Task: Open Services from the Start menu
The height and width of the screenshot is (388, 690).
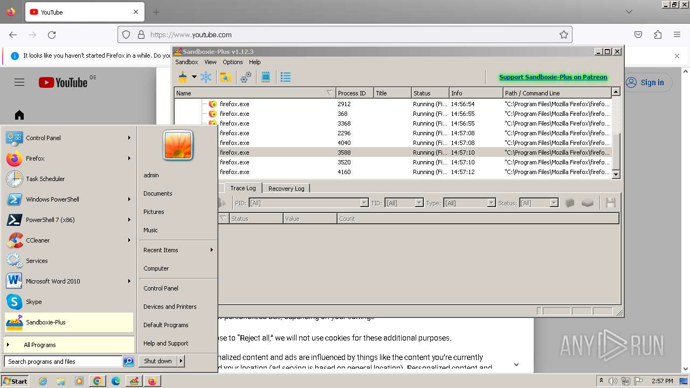Action: click(69, 261)
